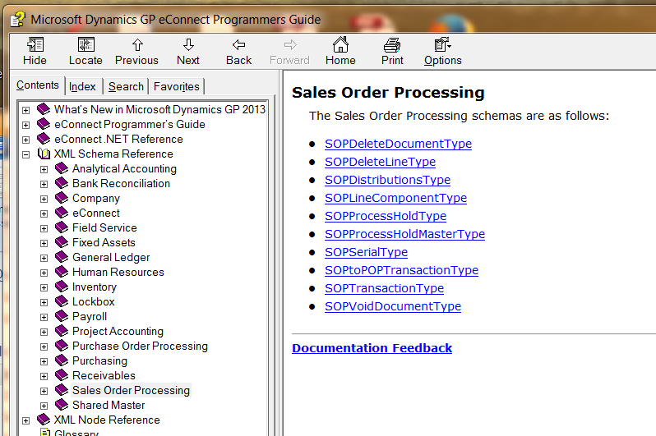The height and width of the screenshot is (436, 656).
Task: Click the Locate toolbar icon
Action: click(x=85, y=44)
